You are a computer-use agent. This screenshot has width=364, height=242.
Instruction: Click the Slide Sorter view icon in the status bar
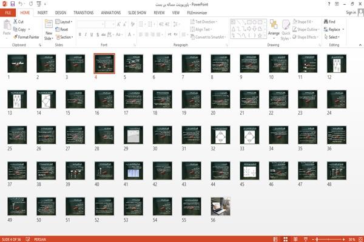pos(286,239)
